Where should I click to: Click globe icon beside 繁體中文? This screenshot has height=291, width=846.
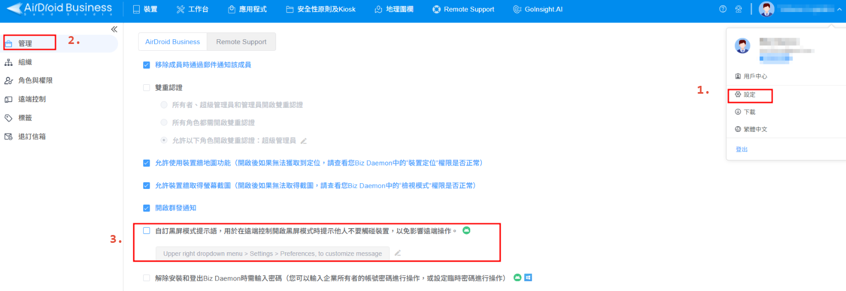point(738,129)
